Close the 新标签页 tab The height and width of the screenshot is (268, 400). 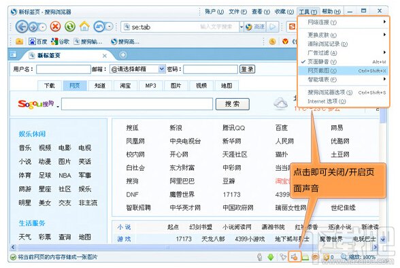(x=105, y=56)
